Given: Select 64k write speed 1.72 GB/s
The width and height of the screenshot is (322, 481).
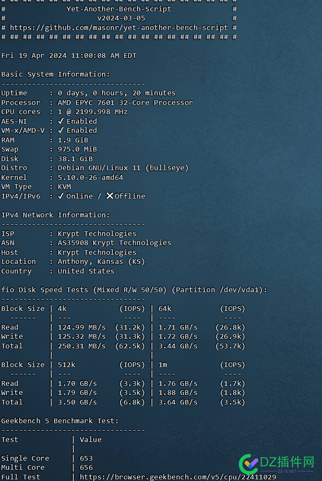Looking at the screenshot, I should pos(178,337).
